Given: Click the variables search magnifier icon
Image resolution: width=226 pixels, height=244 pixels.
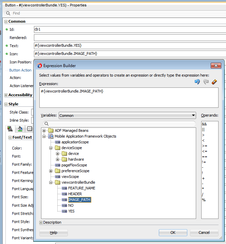Looking at the screenshot, I should [46, 124].
